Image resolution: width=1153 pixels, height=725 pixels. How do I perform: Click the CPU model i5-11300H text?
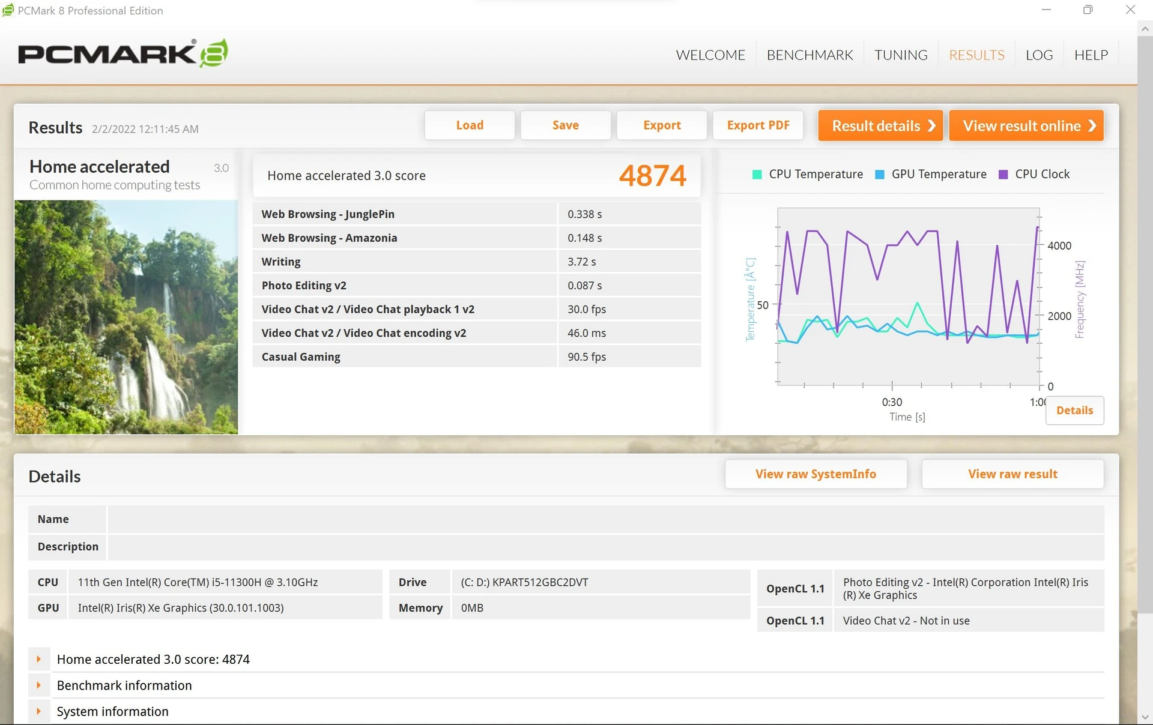[198, 582]
